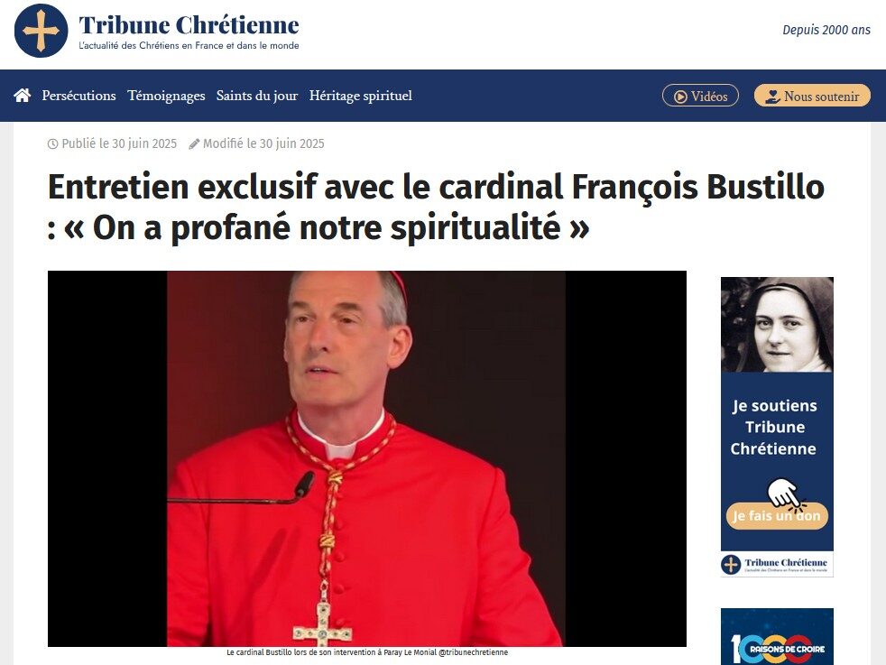Open the 1000 Raisons de croire banner
This screenshot has width=886, height=665.
click(777, 637)
